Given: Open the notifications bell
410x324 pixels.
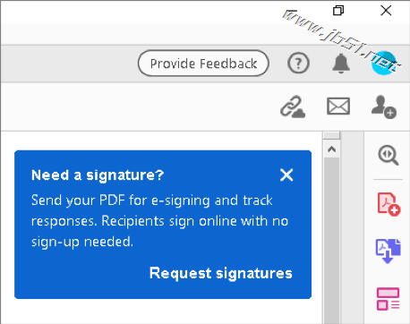Looking at the screenshot, I should pos(341,64).
